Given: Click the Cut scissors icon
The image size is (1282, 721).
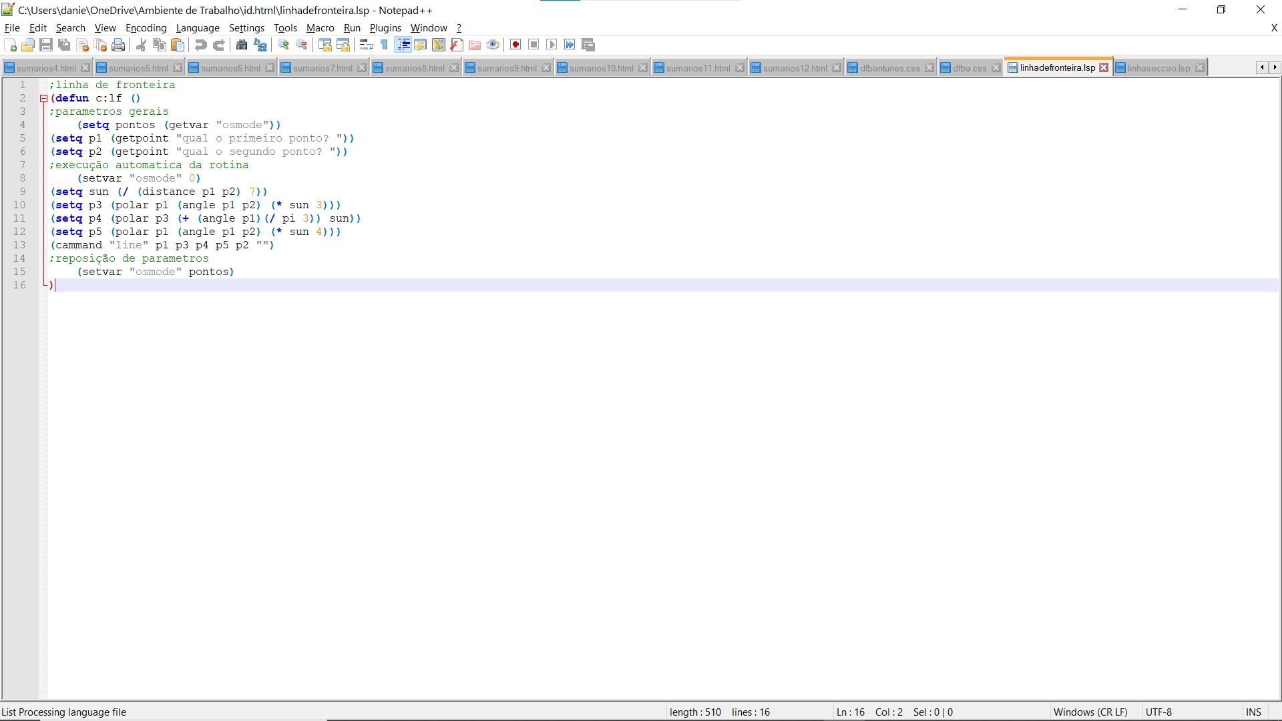Looking at the screenshot, I should click(141, 45).
